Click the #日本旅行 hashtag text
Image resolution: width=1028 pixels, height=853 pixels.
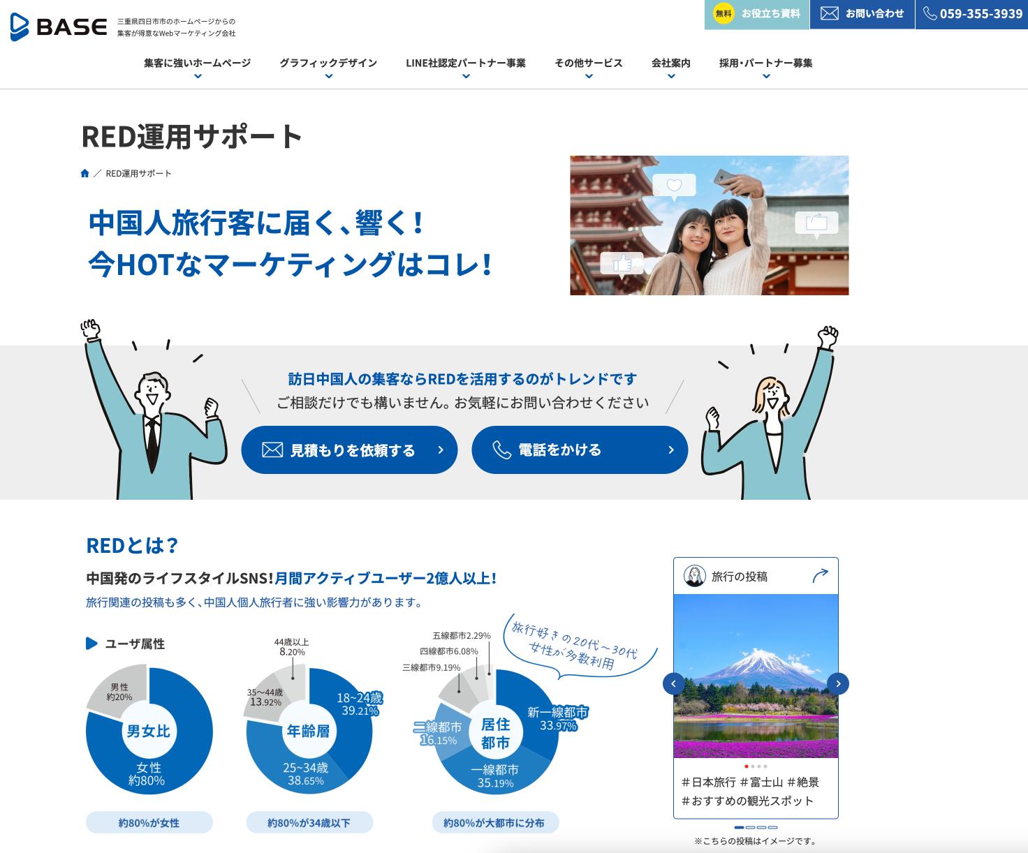tap(708, 782)
